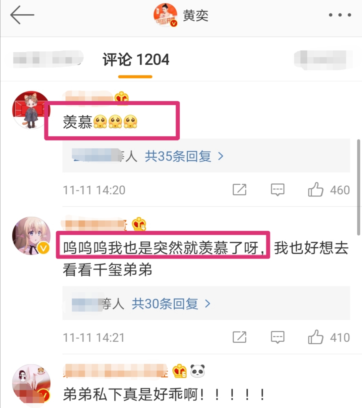This screenshot has width=362, height=408.
Task: Select the 评论 1204 tab
Action: click(x=136, y=60)
